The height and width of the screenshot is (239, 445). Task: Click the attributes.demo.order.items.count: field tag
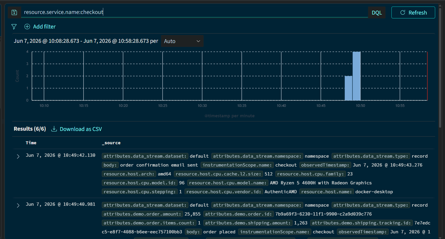tap(149, 223)
